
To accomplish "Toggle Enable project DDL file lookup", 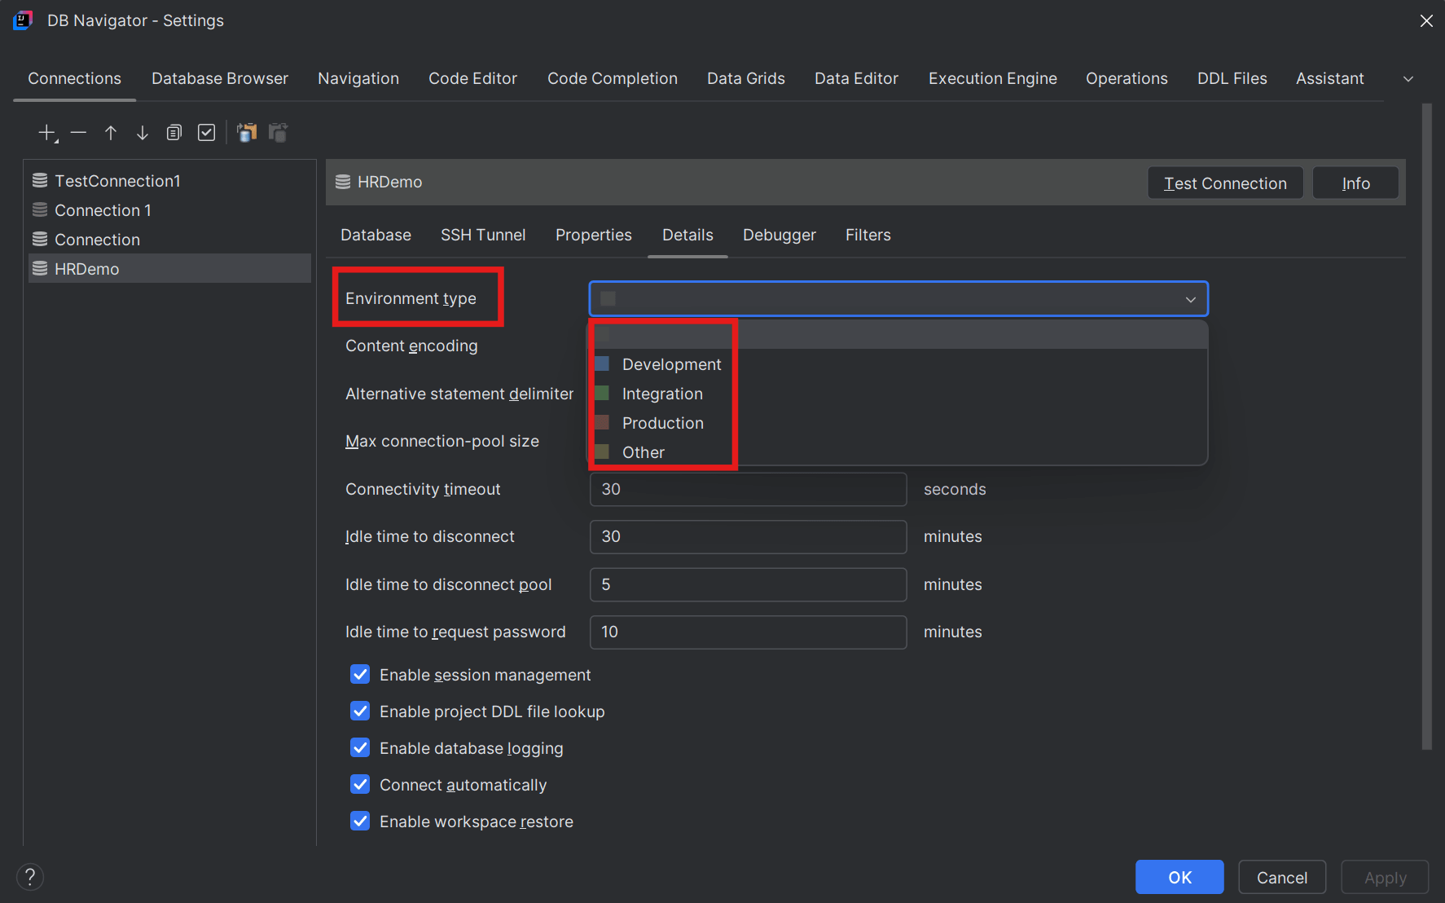I will click(x=360, y=711).
